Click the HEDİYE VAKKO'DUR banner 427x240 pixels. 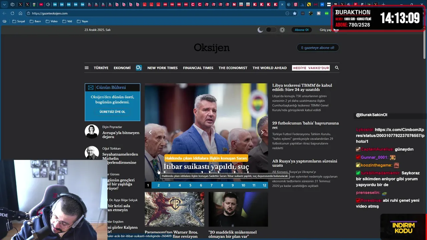coord(311,68)
